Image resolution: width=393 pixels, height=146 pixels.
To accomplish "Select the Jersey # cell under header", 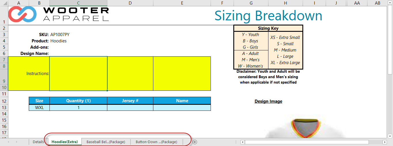I will click(130, 108).
